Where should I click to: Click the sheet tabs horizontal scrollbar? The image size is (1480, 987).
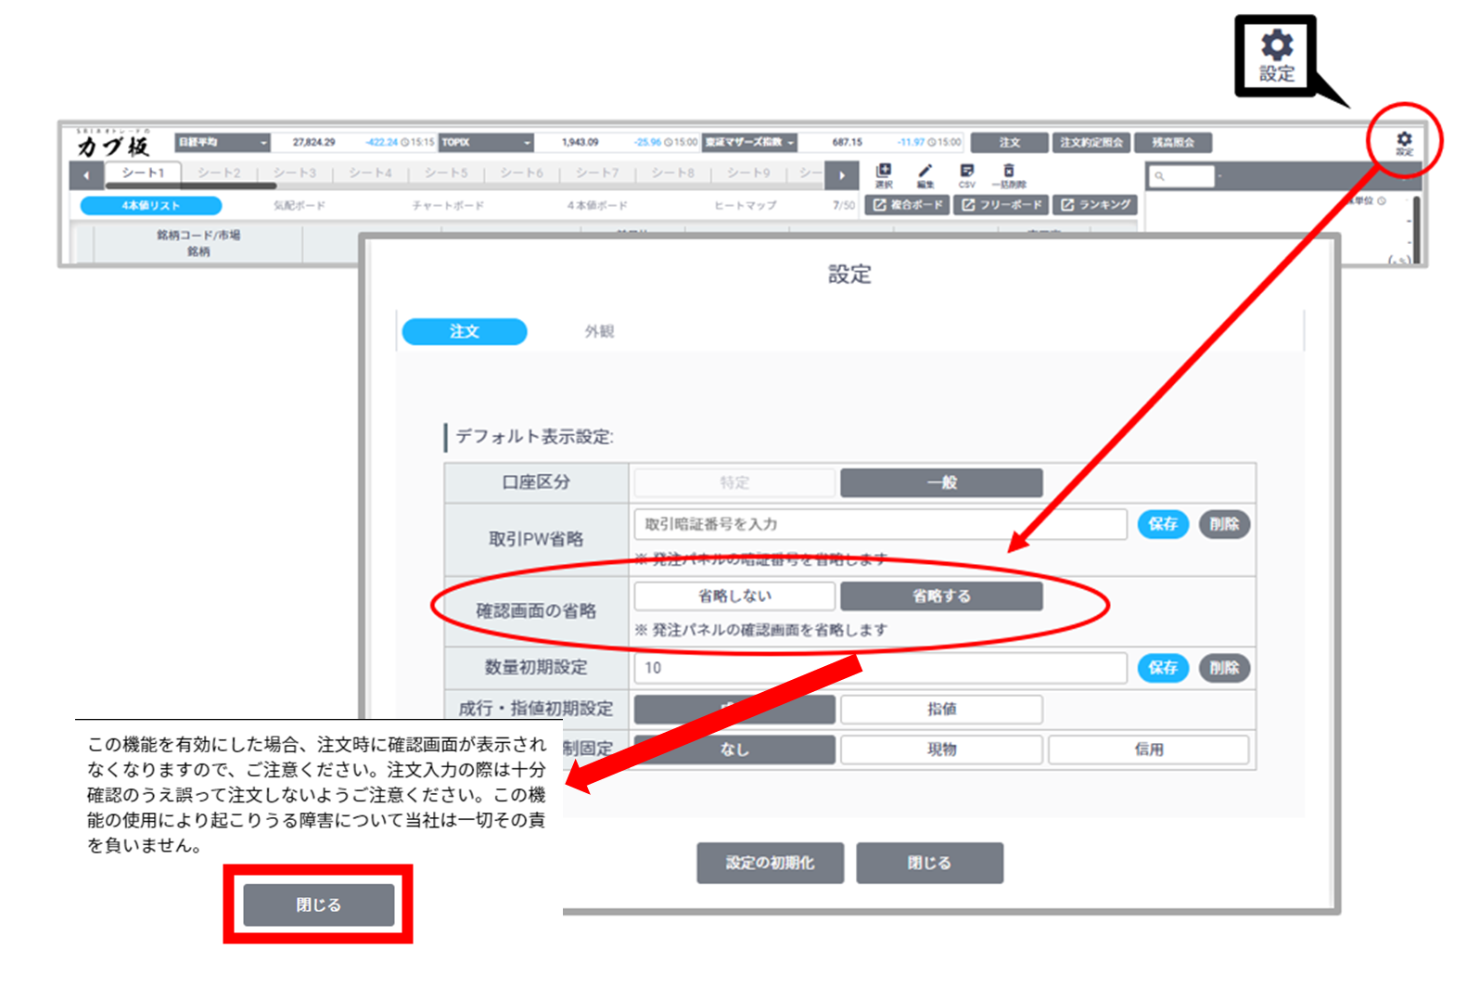191,186
